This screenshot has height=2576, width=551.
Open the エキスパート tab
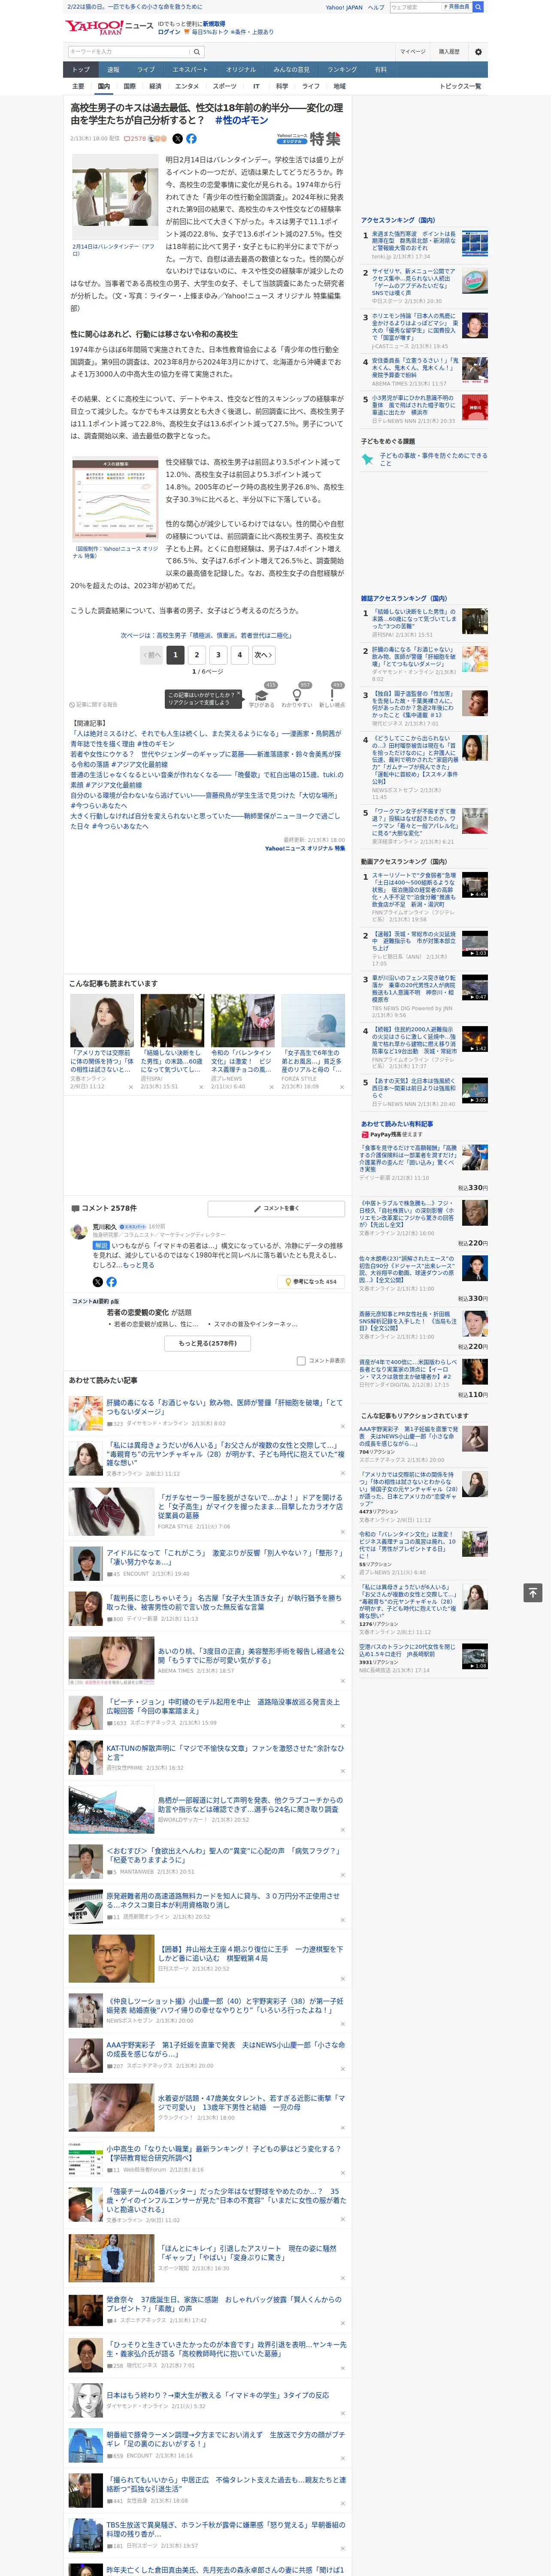point(190,69)
